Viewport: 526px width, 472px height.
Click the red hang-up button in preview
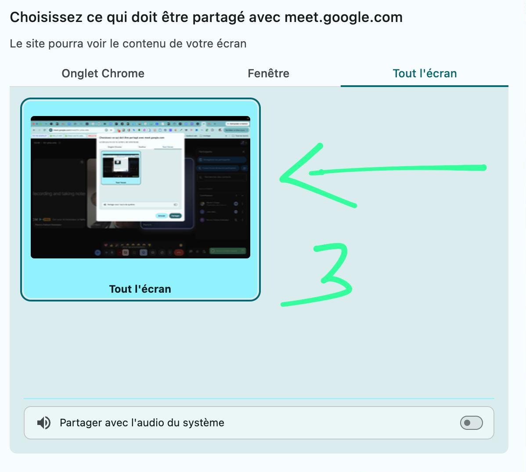pos(179,252)
